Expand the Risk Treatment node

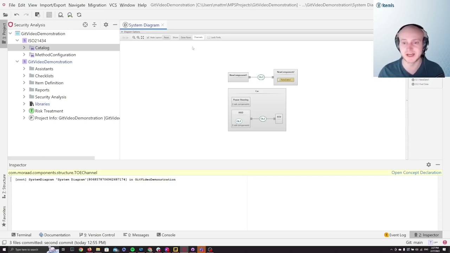(24, 111)
